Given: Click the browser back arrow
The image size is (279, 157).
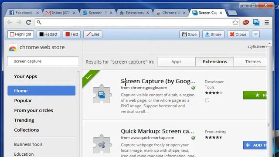Looking at the screenshot, I should 10,22.
